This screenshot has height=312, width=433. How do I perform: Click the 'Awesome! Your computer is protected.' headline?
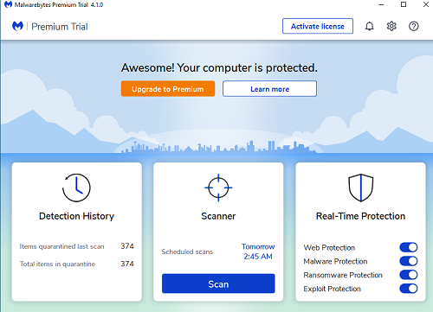coord(219,68)
